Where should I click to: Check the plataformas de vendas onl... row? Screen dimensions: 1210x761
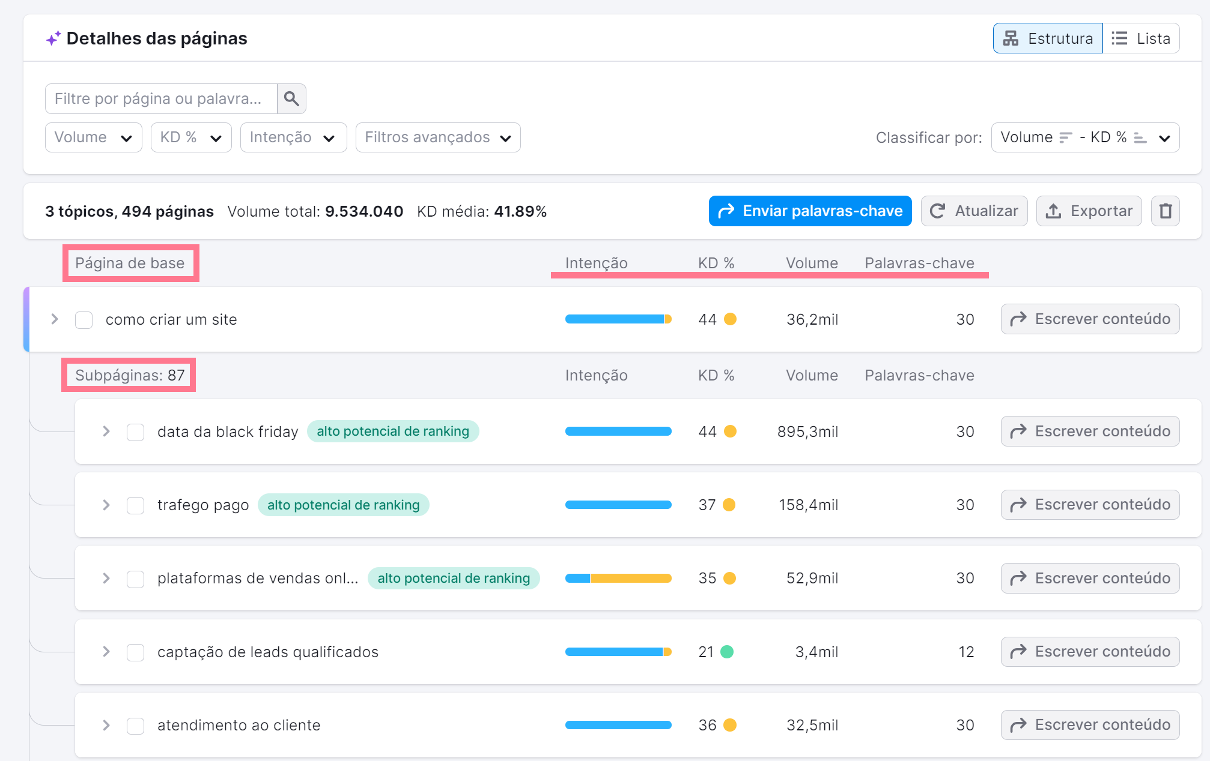coord(136,579)
